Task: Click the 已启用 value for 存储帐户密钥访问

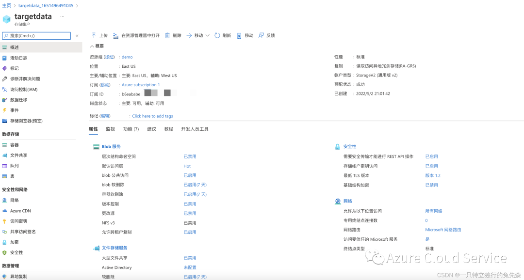Action: click(431, 166)
